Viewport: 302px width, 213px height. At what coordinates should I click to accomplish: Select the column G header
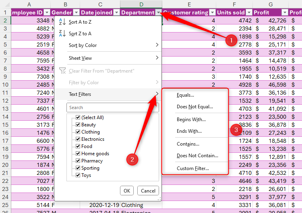[271, 4]
